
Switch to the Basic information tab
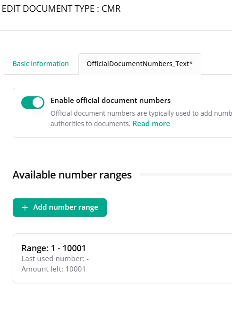41,64
